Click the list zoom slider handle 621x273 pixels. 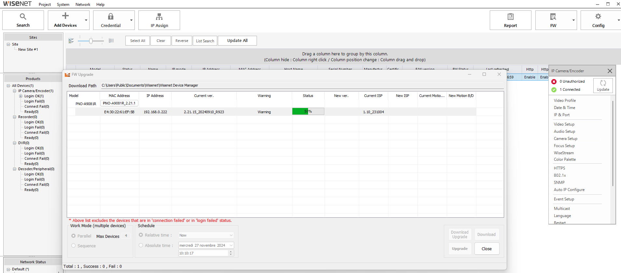(91, 41)
